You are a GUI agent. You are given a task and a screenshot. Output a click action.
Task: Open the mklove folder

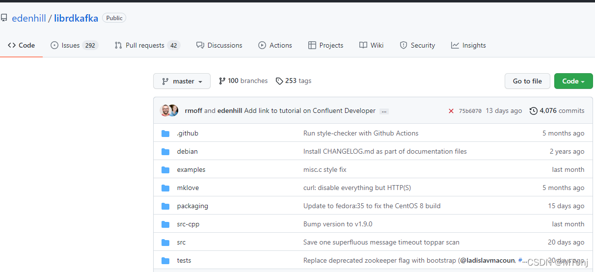(188, 188)
